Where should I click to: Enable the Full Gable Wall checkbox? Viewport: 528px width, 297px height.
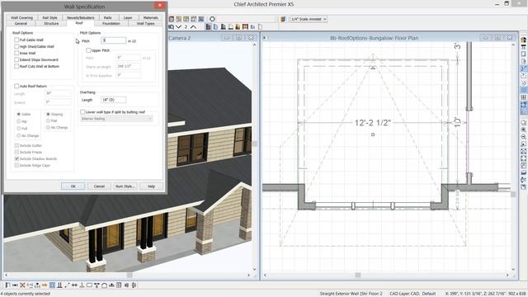pyautogui.click(x=16, y=40)
